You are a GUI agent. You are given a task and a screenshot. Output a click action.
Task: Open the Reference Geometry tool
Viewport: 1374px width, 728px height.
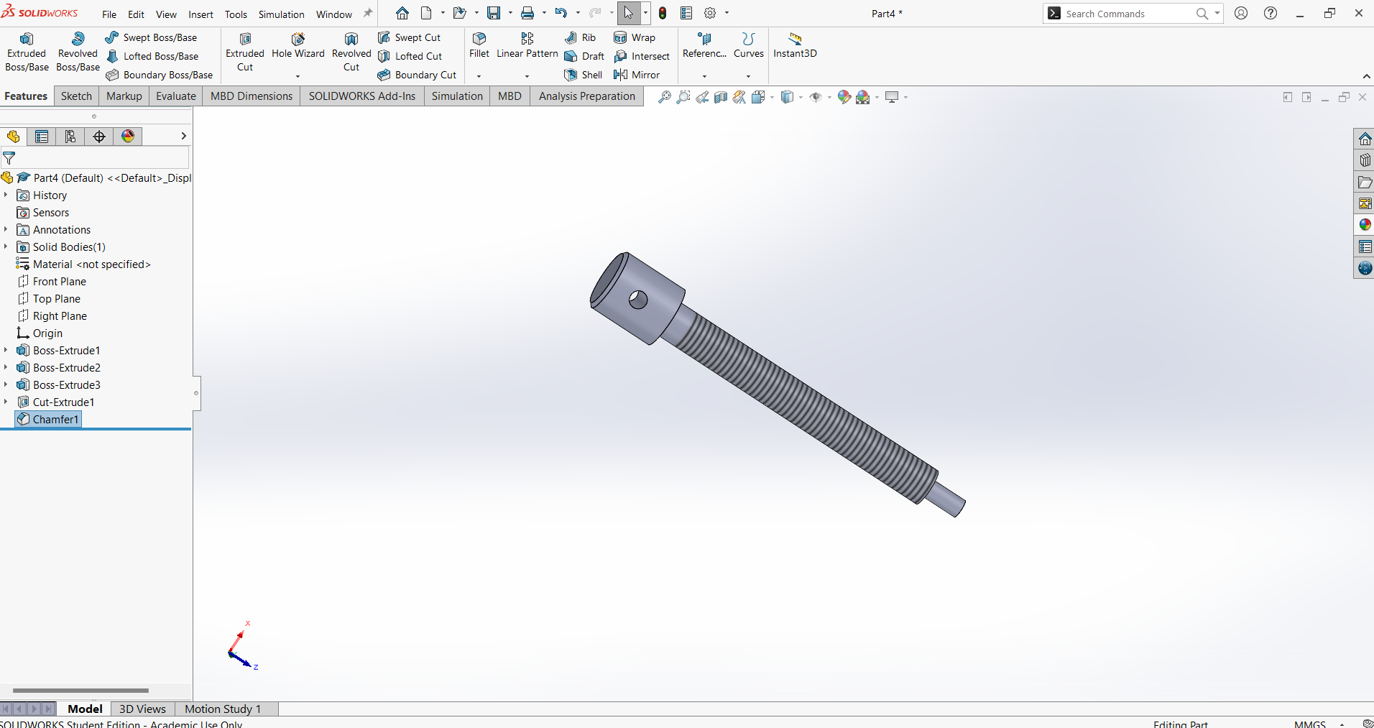pos(704,45)
